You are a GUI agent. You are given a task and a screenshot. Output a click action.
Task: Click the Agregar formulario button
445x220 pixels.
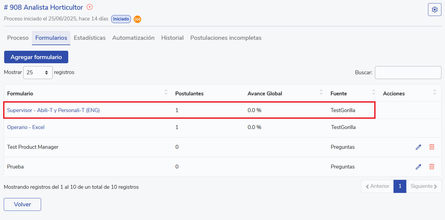[36, 57]
